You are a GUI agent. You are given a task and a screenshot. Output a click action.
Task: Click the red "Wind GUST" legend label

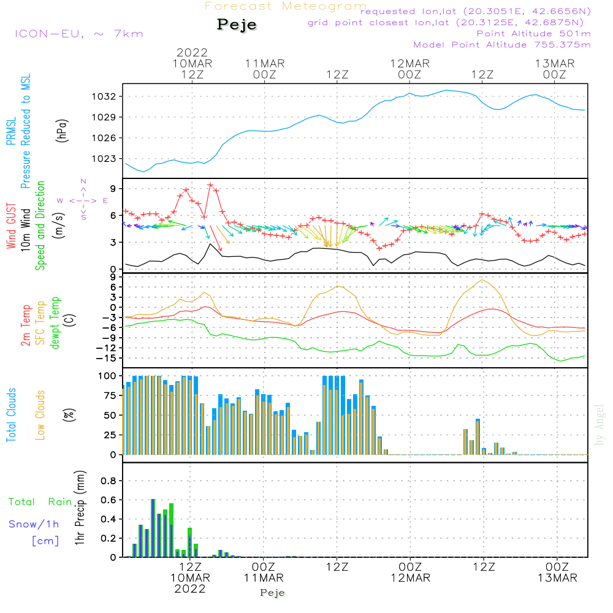click(11, 226)
